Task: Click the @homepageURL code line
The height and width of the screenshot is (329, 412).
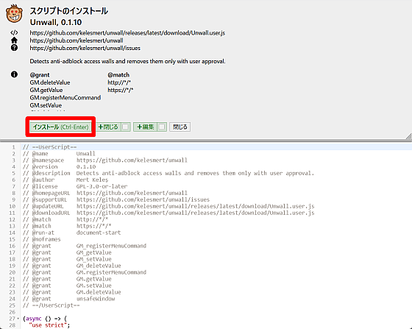Action: pos(105,193)
